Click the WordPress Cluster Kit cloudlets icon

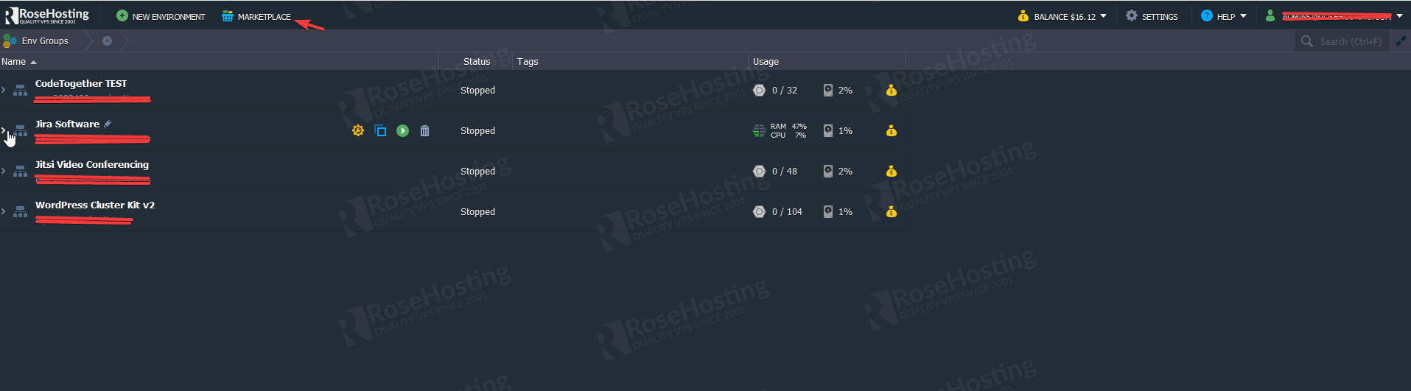click(x=759, y=211)
